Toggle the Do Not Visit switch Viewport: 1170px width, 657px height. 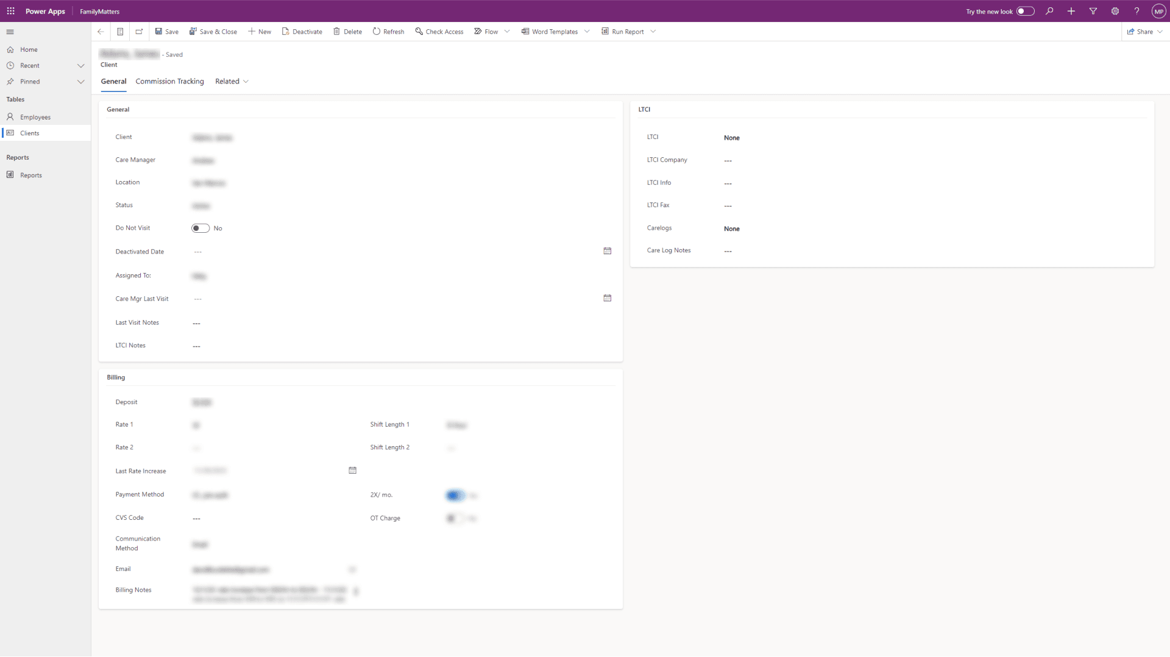[200, 228]
